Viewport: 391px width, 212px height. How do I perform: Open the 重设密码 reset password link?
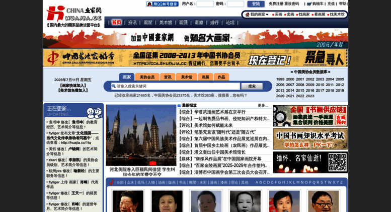click(x=291, y=4)
